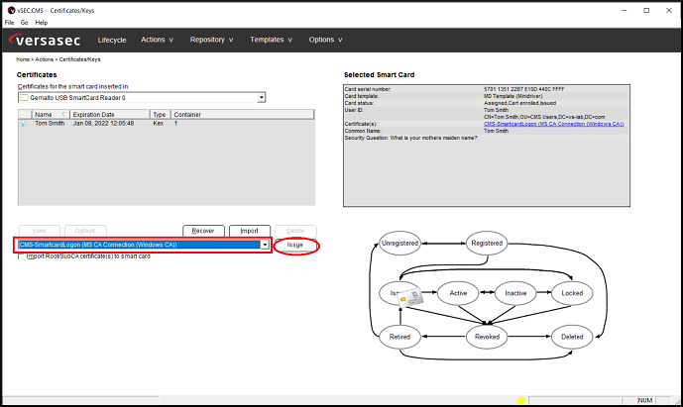Click the Security Question label text
Screen dimensions: 683x407
pos(411,138)
